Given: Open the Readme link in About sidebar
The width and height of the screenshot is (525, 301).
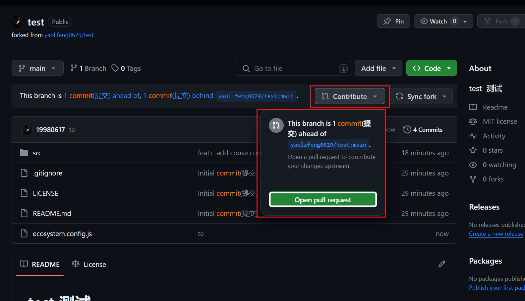Looking at the screenshot, I should point(488,107).
